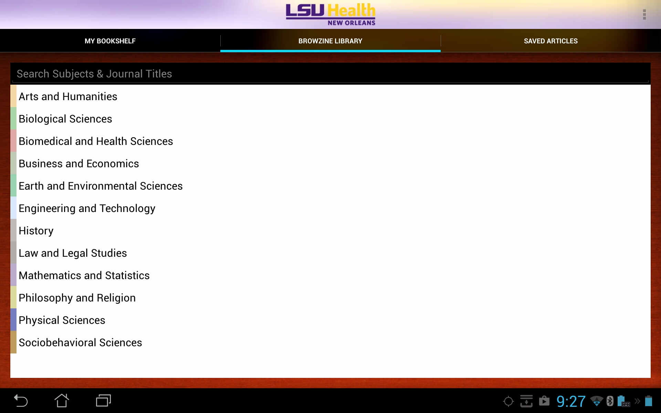This screenshot has height=413, width=661.
Task: Tap the tablet battery icon on the far right
Action: click(x=649, y=401)
